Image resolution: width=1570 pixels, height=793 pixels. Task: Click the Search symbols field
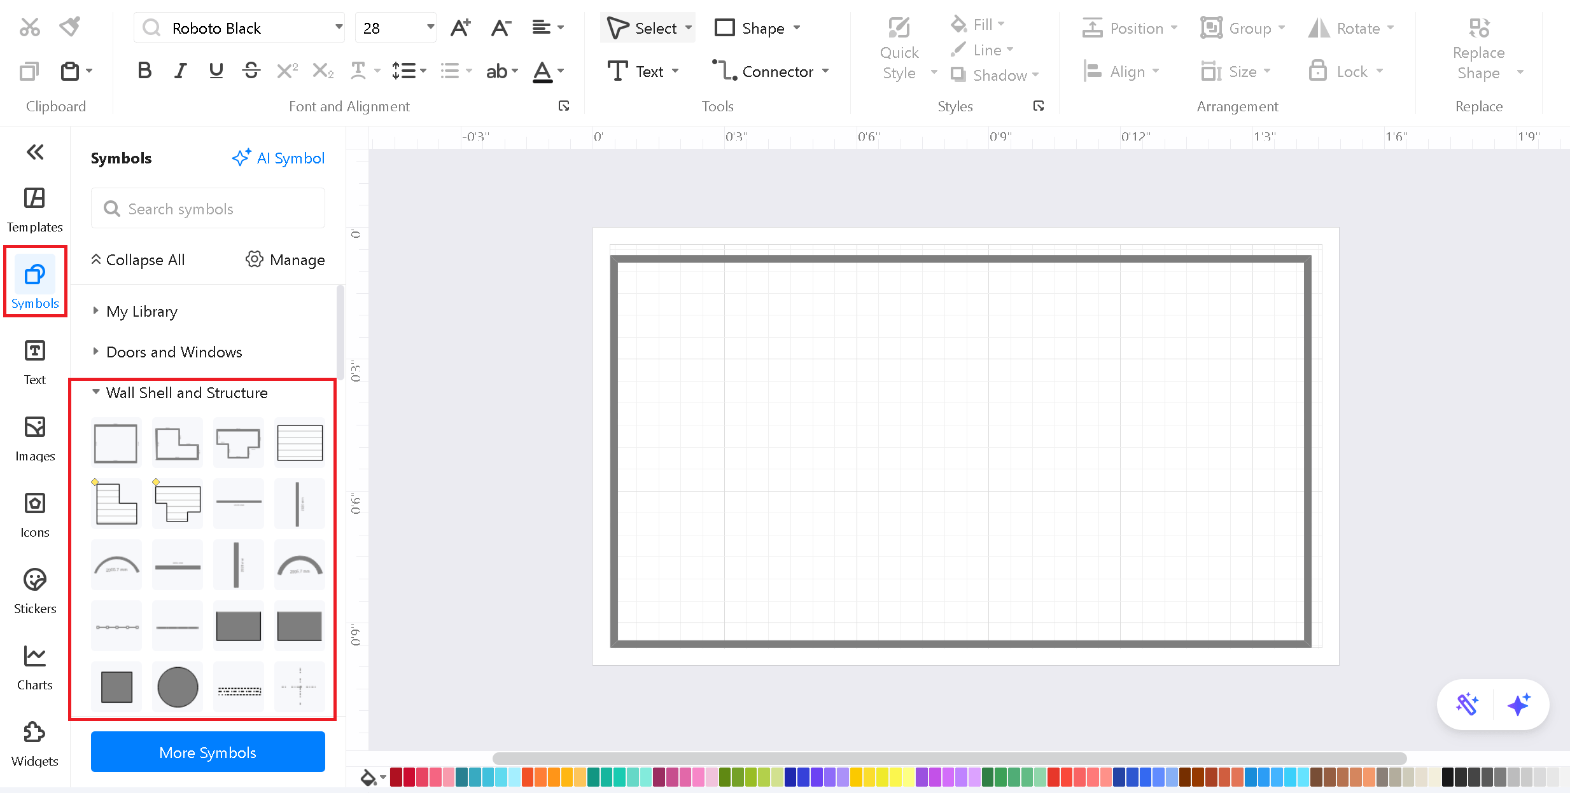click(x=208, y=209)
